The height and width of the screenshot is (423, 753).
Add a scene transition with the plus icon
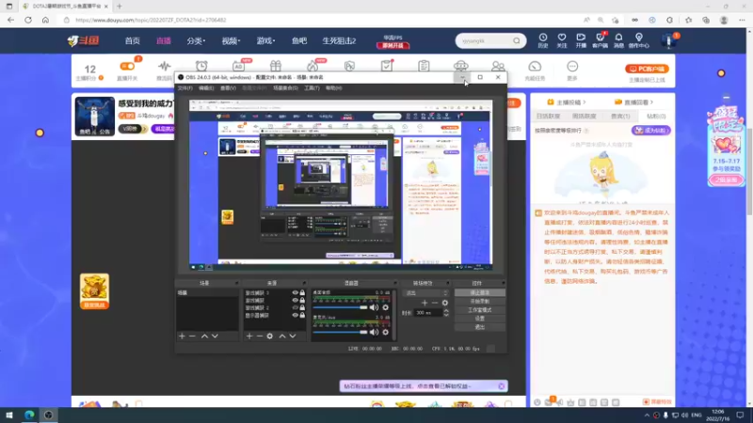tap(425, 303)
